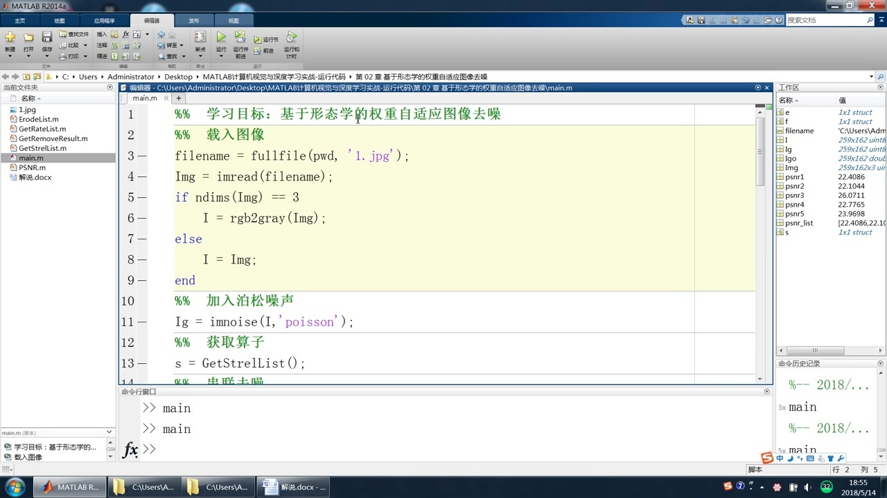Click the first smart indent icon beside 缩进

[x=115, y=56]
